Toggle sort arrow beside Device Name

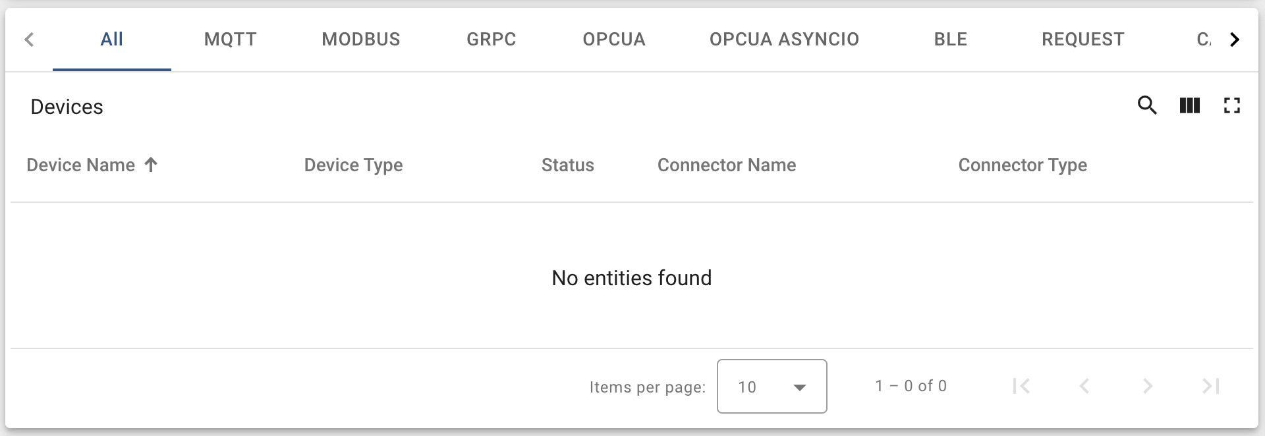coord(151,165)
